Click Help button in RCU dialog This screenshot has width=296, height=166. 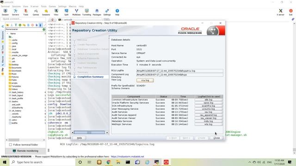point(80,138)
